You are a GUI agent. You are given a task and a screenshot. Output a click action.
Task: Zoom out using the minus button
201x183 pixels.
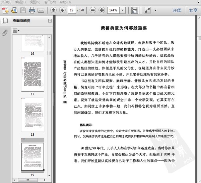click(x=93, y=10)
